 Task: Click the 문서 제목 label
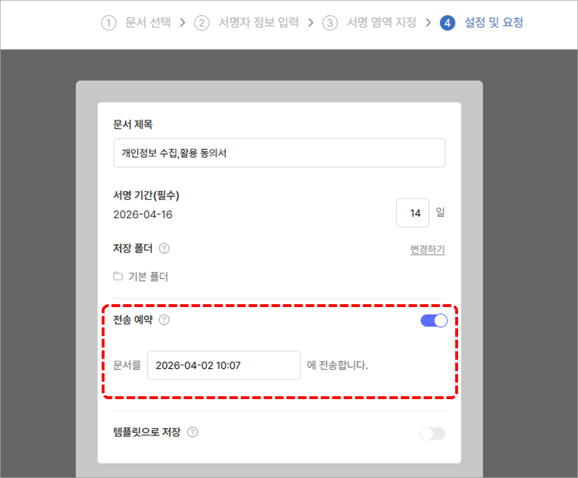pos(133,125)
